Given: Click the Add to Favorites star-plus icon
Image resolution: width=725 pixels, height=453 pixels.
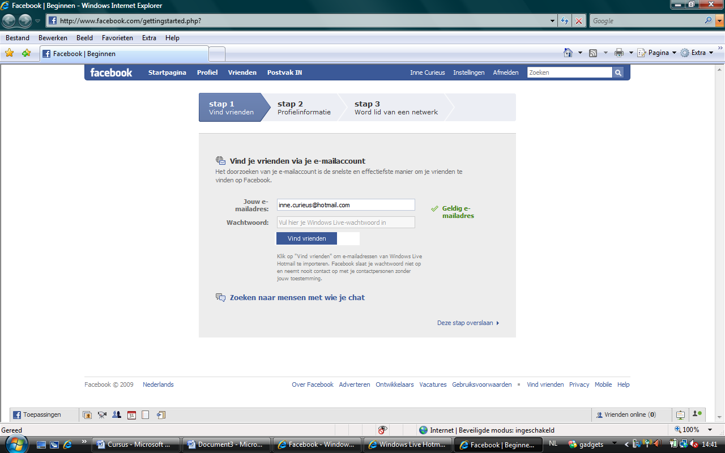Looking at the screenshot, I should click(x=26, y=53).
